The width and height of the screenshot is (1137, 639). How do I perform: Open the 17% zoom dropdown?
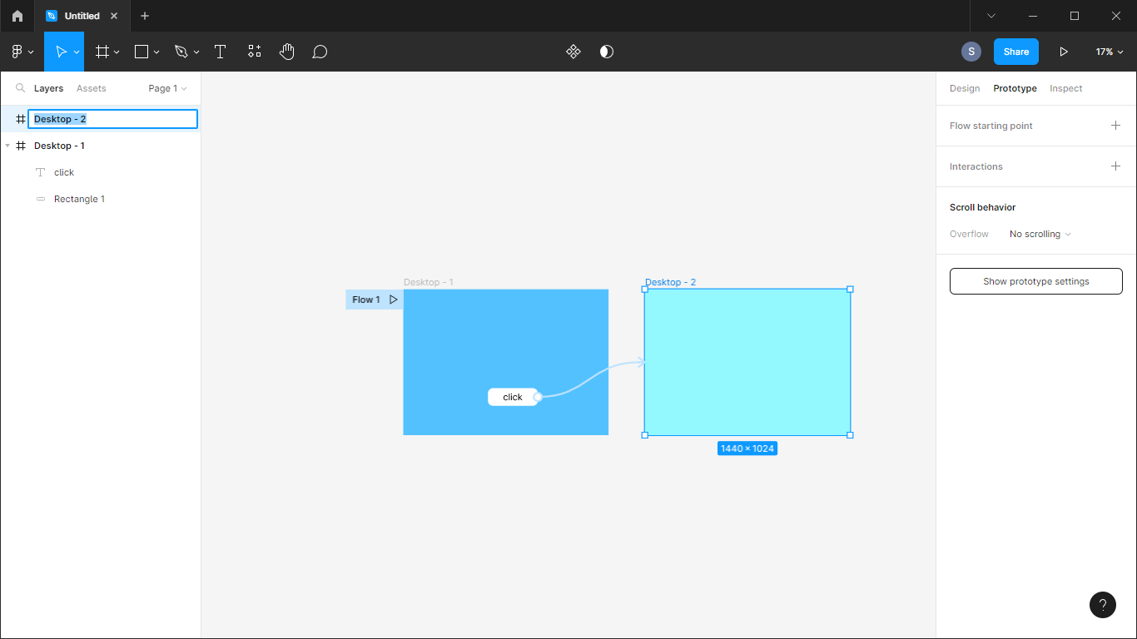click(1110, 52)
